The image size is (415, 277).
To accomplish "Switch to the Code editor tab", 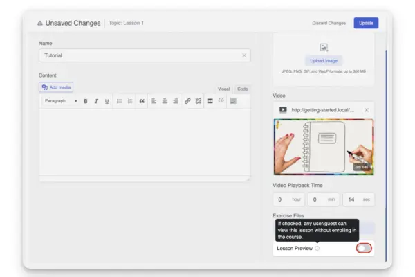I will pos(242,89).
